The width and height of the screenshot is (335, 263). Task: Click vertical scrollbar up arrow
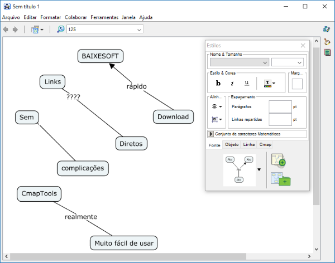click(317, 41)
